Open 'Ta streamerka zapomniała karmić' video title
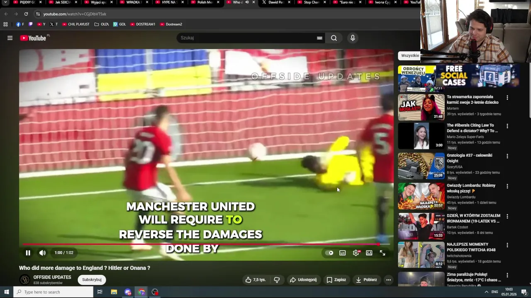The width and height of the screenshot is (531, 298). pos(473,100)
